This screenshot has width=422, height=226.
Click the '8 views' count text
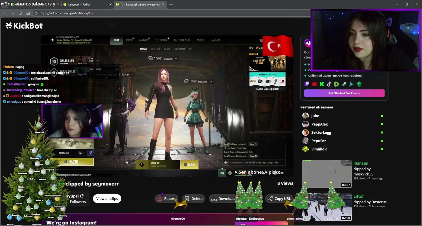(x=285, y=183)
